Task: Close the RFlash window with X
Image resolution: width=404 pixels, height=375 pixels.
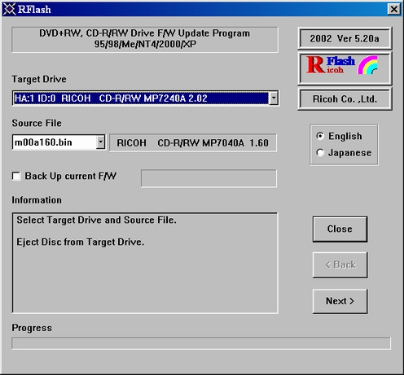Action: click(393, 9)
